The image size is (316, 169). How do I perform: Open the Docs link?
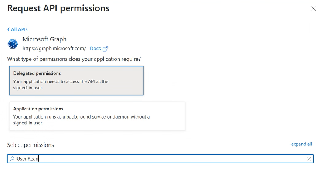95,49
